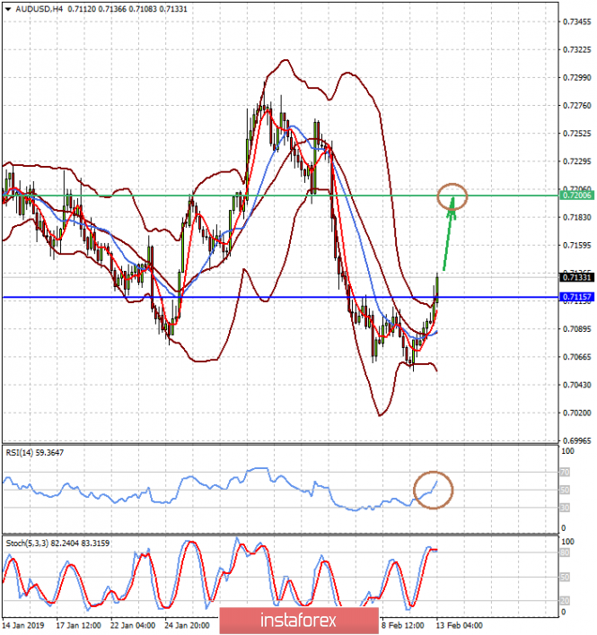The image size is (597, 635).
Task: Select the 17 Jan 12:00 time label
Action: [78, 626]
